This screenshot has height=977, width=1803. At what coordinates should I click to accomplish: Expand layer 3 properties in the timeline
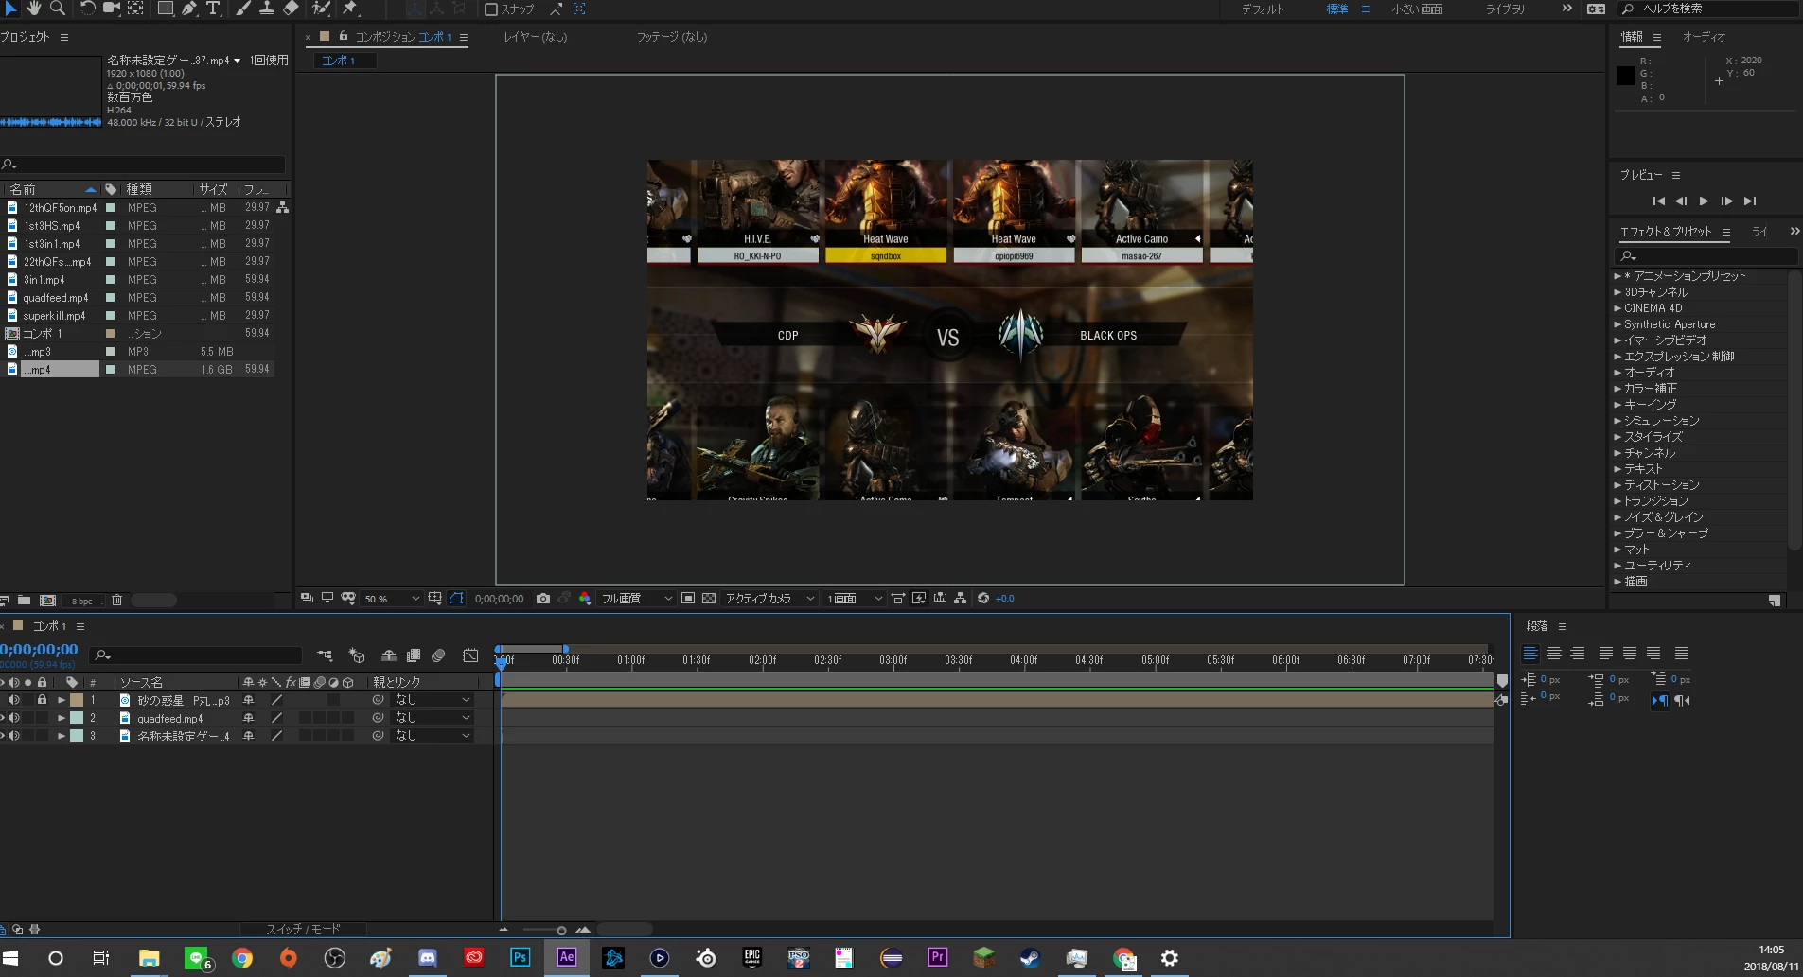pos(62,736)
